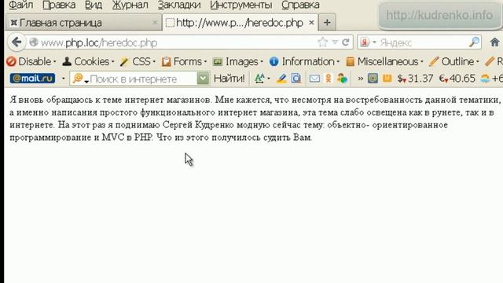Open the Инструменты menu
This screenshot has width=503, height=283.
point(241,5)
